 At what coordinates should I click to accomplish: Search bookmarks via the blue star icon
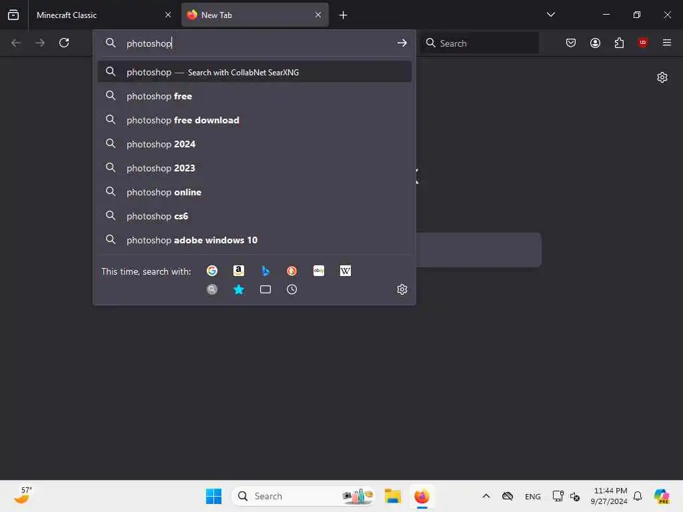[x=239, y=289]
